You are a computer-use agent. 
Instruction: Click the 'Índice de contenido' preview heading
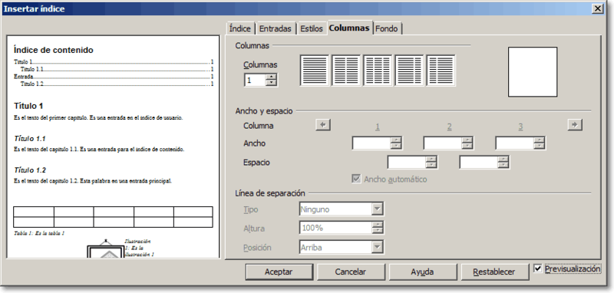tap(53, 50)
